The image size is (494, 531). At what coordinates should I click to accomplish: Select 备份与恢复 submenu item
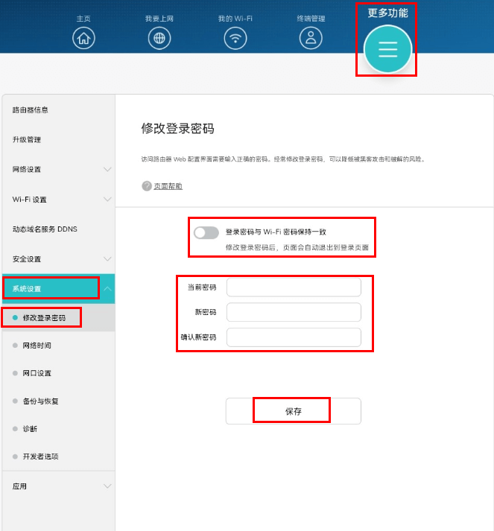(x=41, y=401)
